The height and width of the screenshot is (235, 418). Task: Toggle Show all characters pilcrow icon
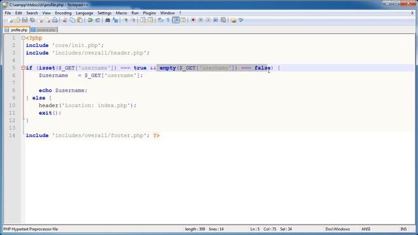[x=168, y=20]
